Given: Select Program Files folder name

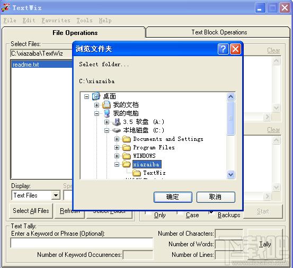Looking at the screenshot, I should [154, 148].
